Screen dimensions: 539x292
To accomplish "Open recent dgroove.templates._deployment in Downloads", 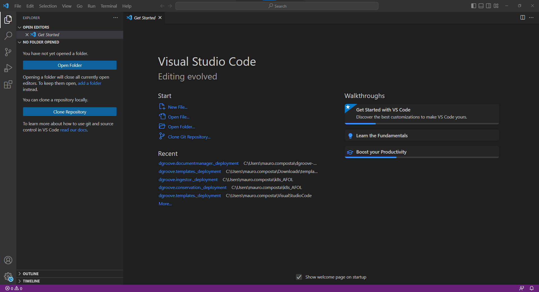I will coord(190,172).
